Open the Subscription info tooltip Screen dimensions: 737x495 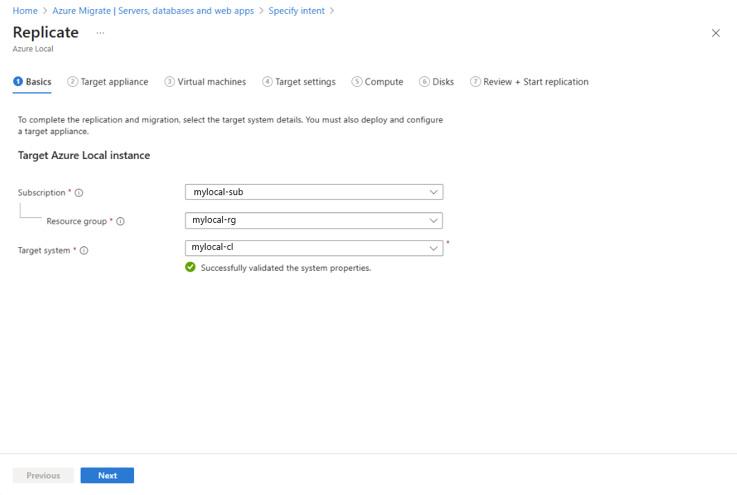[78, 192]
